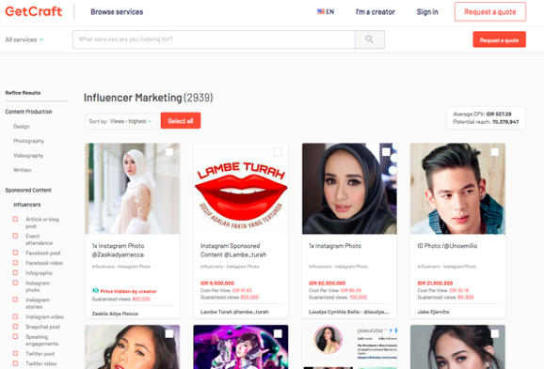
Task: Enable the Facebook video filter
Action: click(x=15, y=263)
